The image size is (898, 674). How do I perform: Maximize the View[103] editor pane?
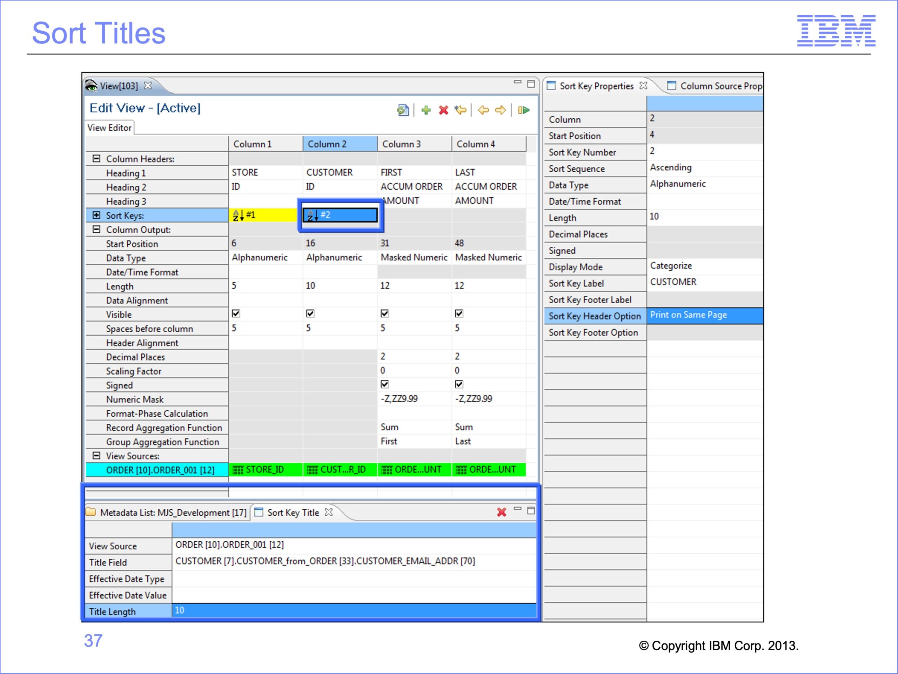click(x=531, y=84)
